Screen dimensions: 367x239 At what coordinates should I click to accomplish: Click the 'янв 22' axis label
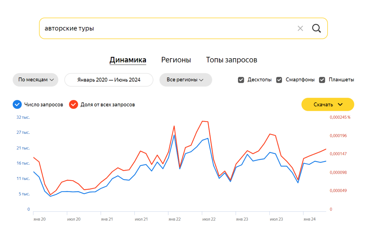pos(175,219)
